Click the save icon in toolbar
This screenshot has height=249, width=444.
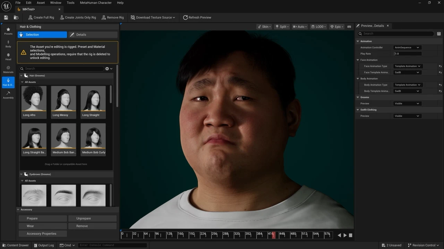coord(6,17)
